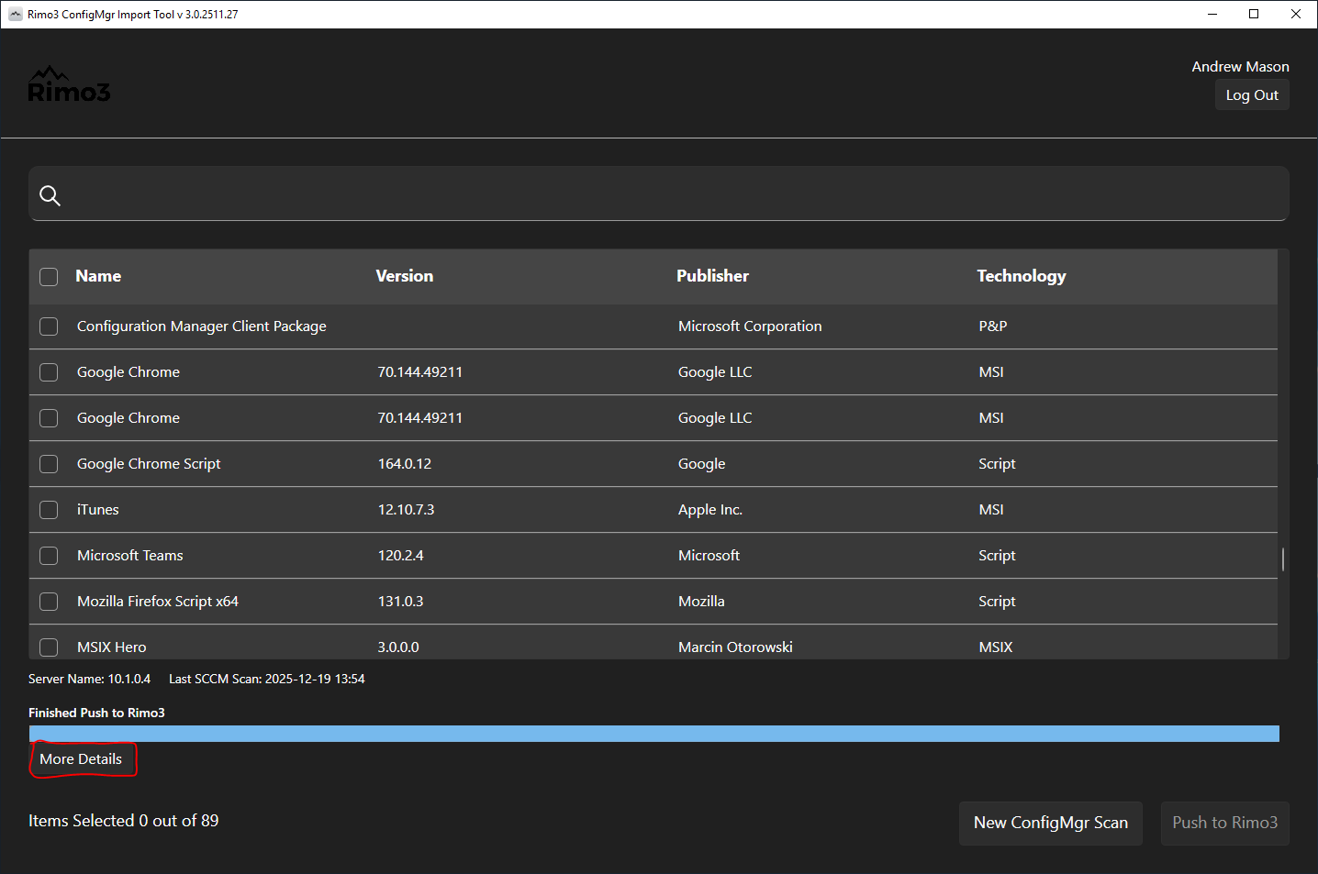Sort by the Publisher column header

click(712, 276)
